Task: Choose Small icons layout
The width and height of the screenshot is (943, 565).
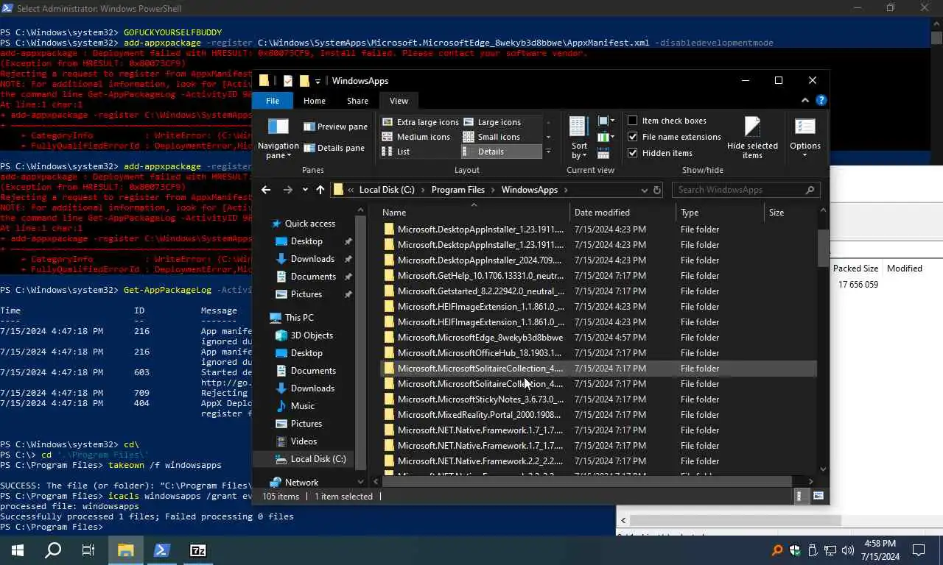Action: pyautogui.click(x=491, y=137)
